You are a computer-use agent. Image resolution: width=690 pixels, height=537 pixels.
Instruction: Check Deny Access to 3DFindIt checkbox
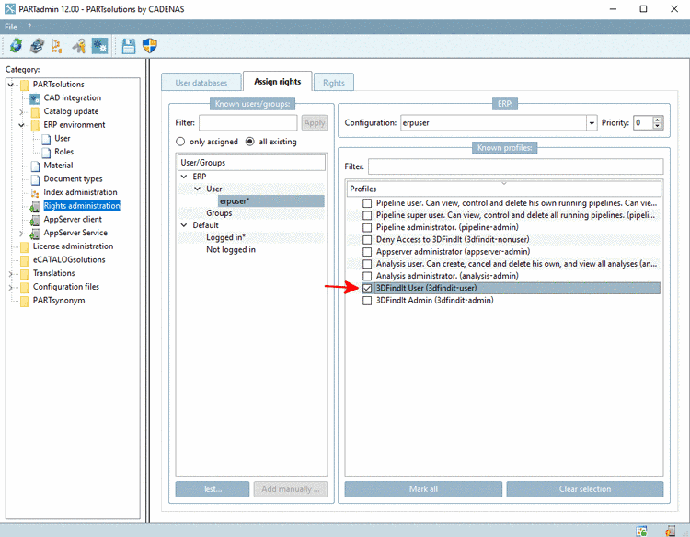pos(367,240)
